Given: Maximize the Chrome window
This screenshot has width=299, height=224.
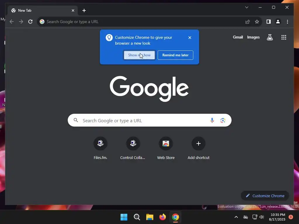Looking at the screenshot, I should (273, 7).
